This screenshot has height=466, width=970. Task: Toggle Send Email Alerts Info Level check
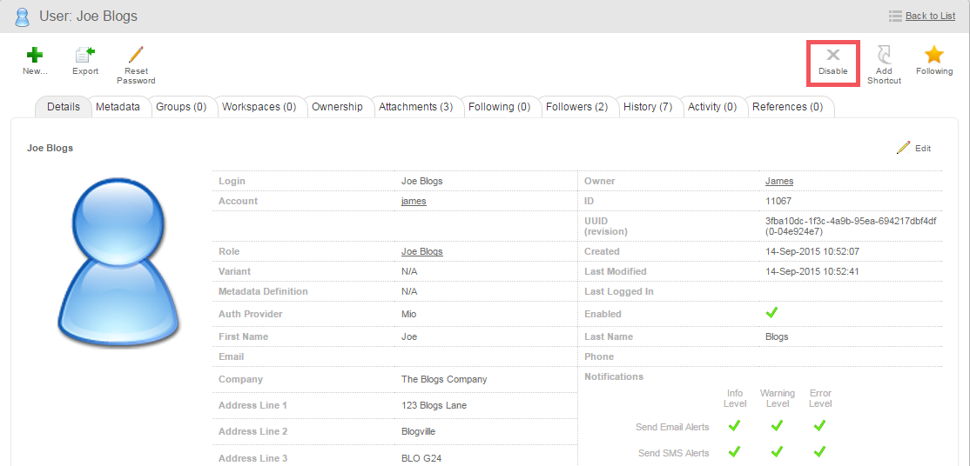(734, 426)
